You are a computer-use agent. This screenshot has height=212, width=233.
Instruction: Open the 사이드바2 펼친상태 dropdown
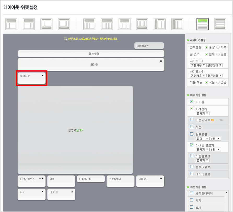pyautogui.click(x=214, y=76)
